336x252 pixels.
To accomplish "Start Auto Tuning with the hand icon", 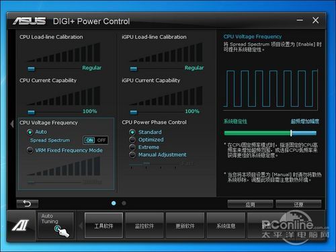I will [x=61, y=231].
